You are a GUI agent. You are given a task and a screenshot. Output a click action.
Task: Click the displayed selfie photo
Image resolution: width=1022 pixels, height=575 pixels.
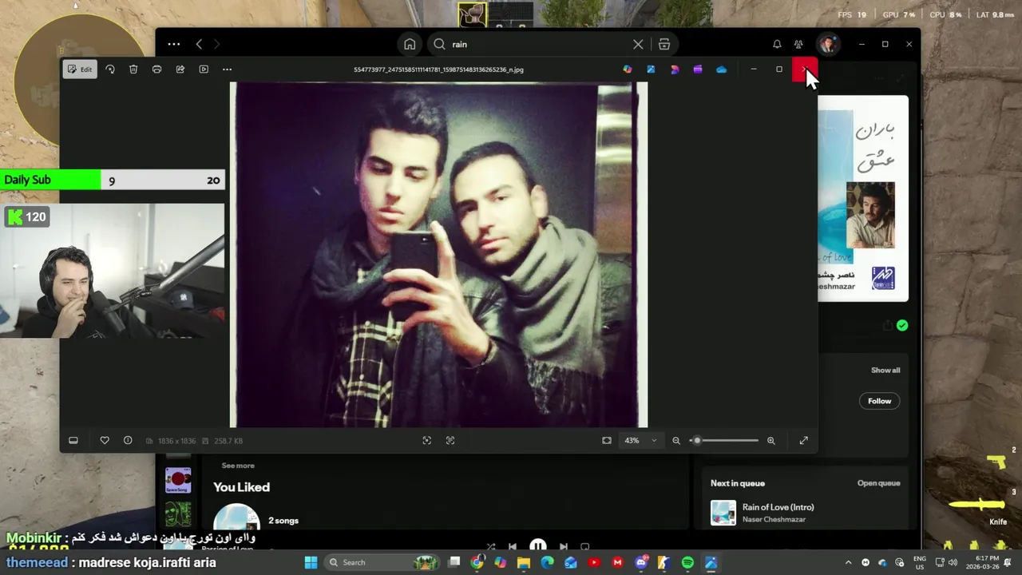click(x=438, y=255)
